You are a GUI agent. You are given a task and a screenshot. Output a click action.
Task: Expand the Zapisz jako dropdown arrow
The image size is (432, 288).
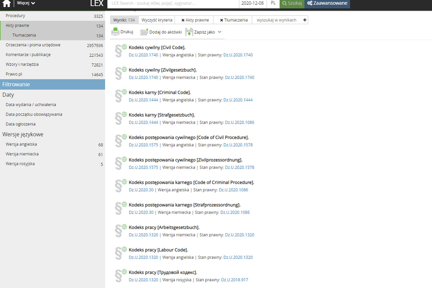pyautogui.click(x=220, y=32)
